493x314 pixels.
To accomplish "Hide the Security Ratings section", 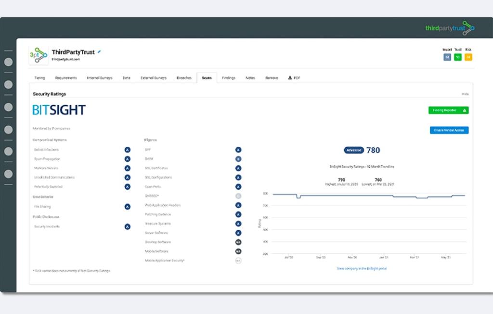I will pos(465,93).
